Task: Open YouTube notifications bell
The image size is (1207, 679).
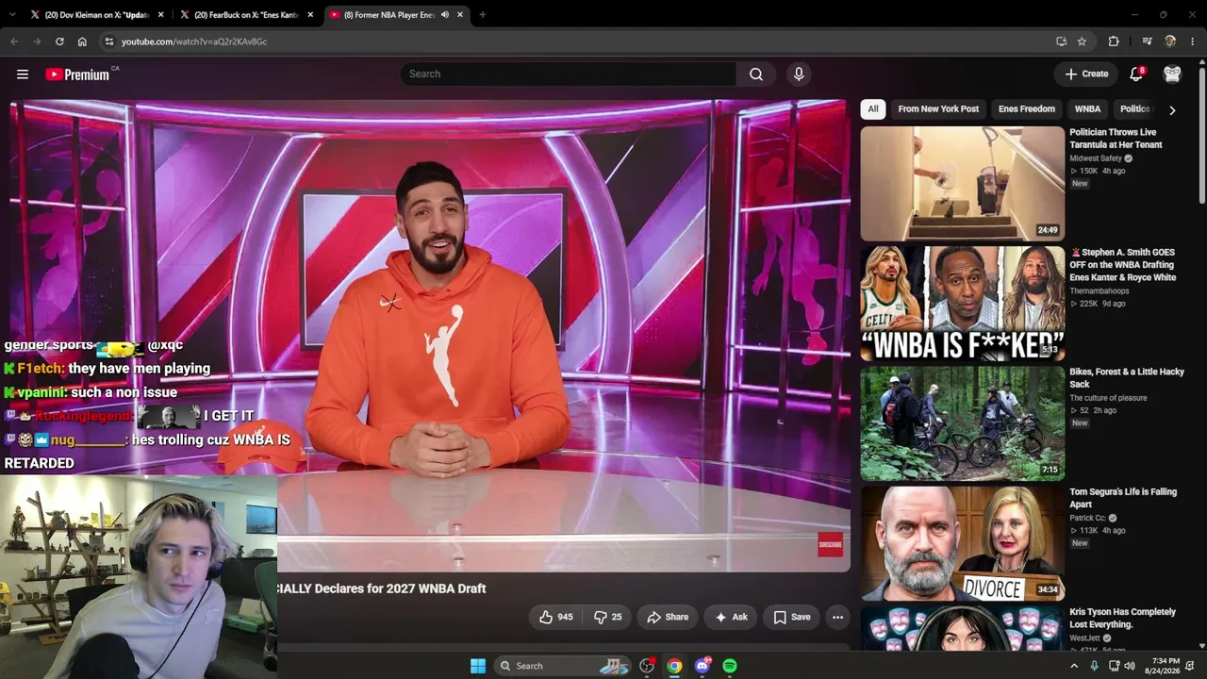Action: (1136, 75)
